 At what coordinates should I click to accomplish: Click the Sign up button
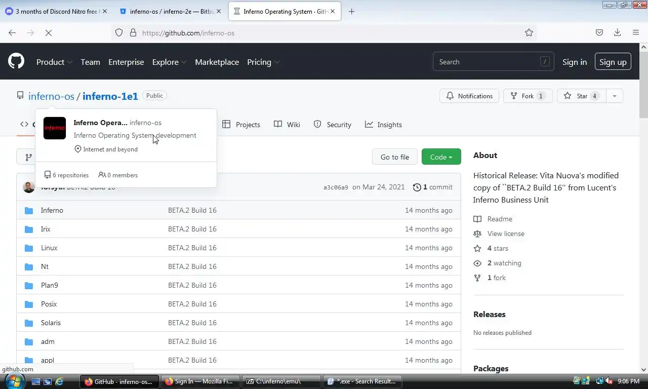point(613,62)
